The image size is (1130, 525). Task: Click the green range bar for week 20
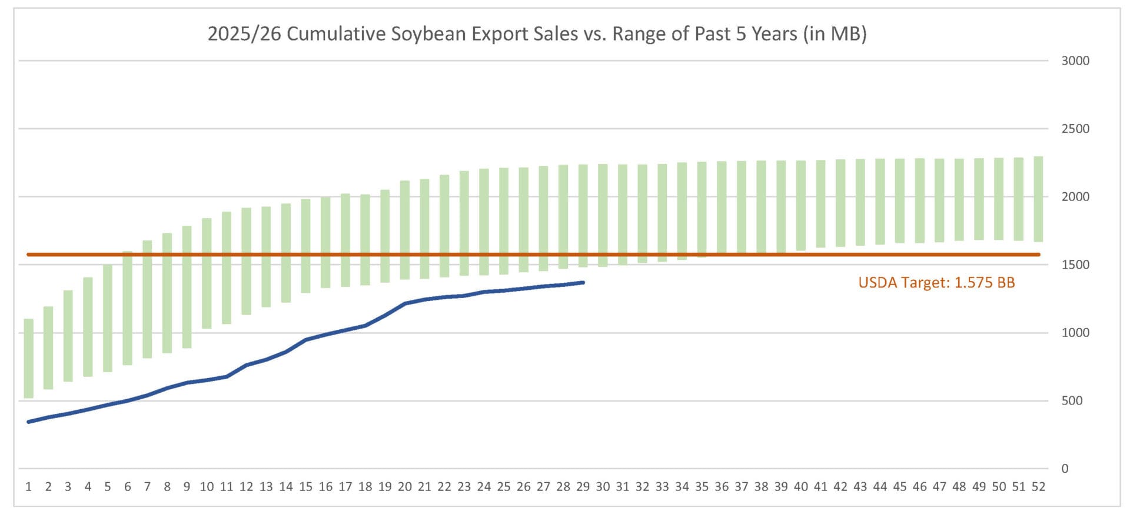pos(405,229)
